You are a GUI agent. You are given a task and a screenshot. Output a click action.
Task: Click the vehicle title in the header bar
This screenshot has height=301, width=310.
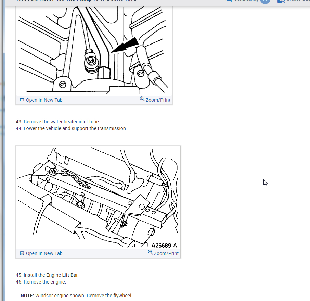(x=76, y=1)
